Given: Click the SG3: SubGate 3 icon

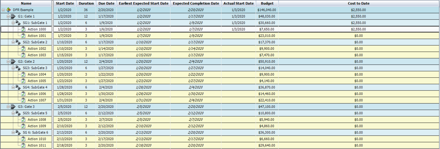Looking at the screenshot, I should (18, 68).
